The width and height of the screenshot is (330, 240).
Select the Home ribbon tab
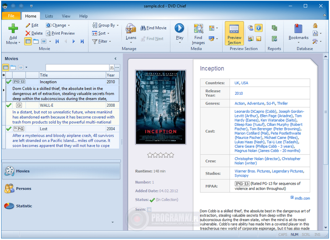tap(31, 16)
